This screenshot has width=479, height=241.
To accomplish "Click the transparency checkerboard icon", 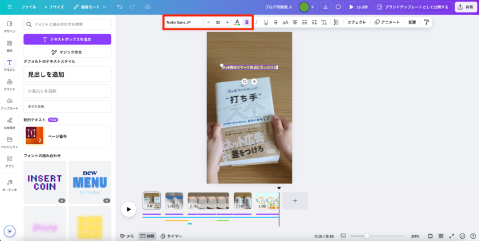I will coord(336,22).
